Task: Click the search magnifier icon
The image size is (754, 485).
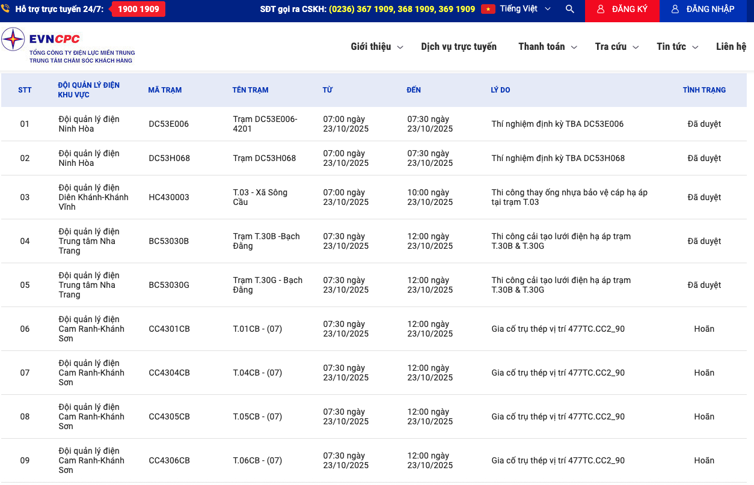Action: click(x=569, y=10)
